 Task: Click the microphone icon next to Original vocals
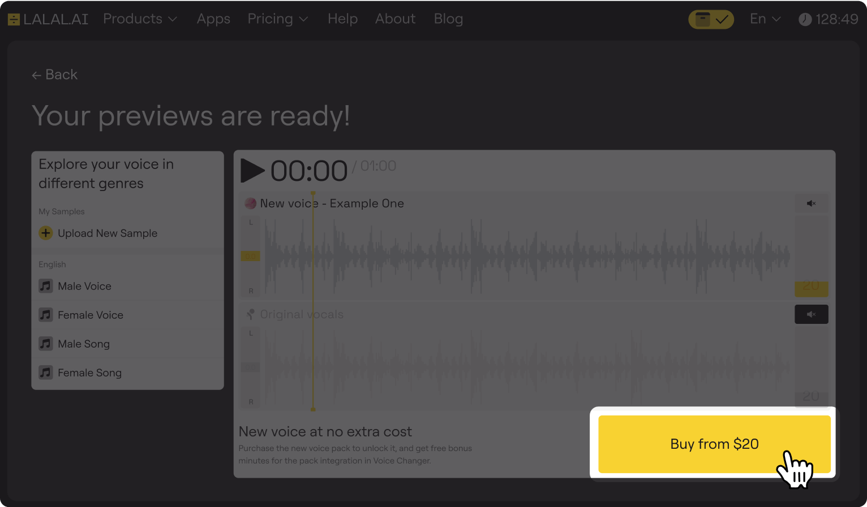pos(250,314)
